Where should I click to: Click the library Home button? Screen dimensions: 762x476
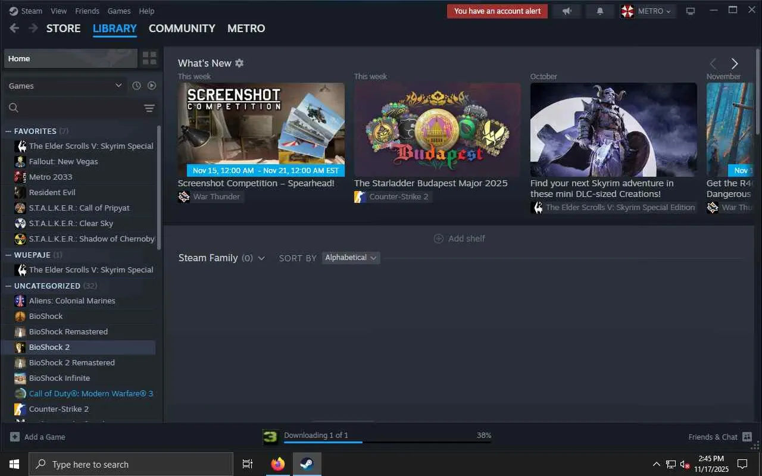click(71, 58)
